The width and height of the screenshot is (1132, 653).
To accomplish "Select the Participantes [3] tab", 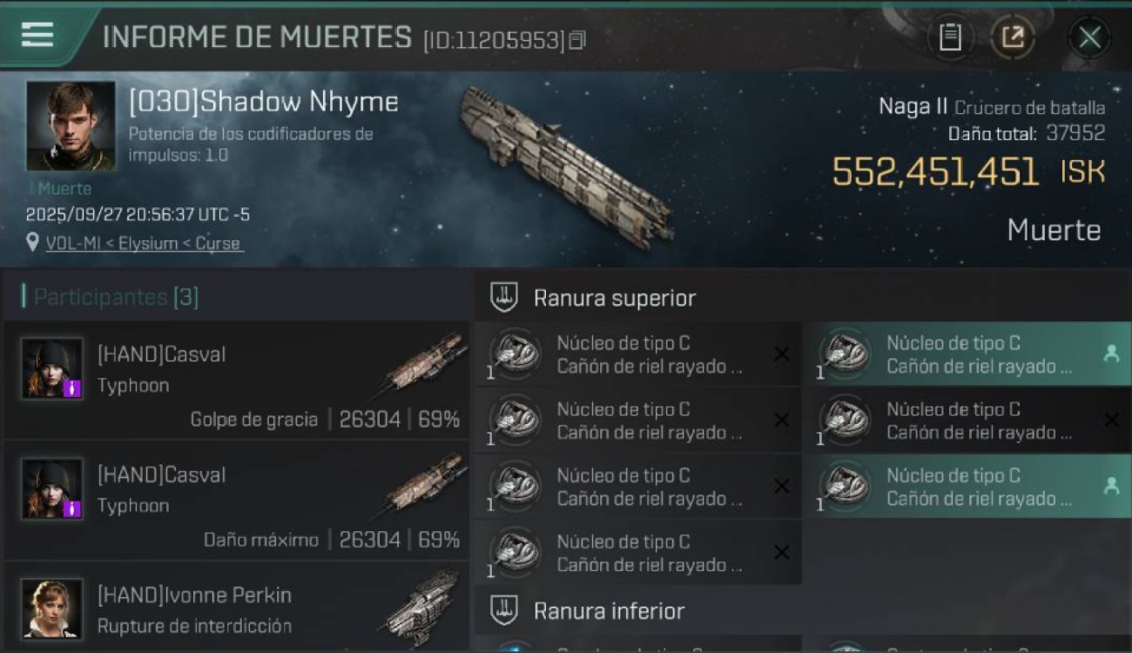I will (x=117, y=297).
